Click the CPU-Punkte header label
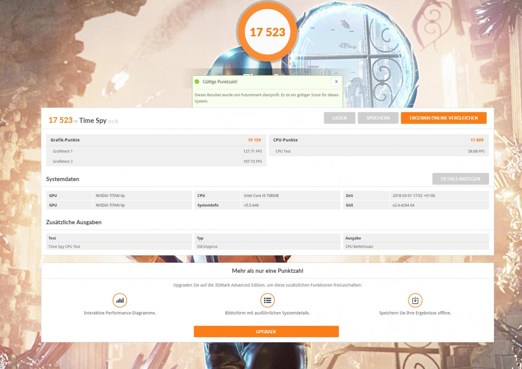 point(285,140)
